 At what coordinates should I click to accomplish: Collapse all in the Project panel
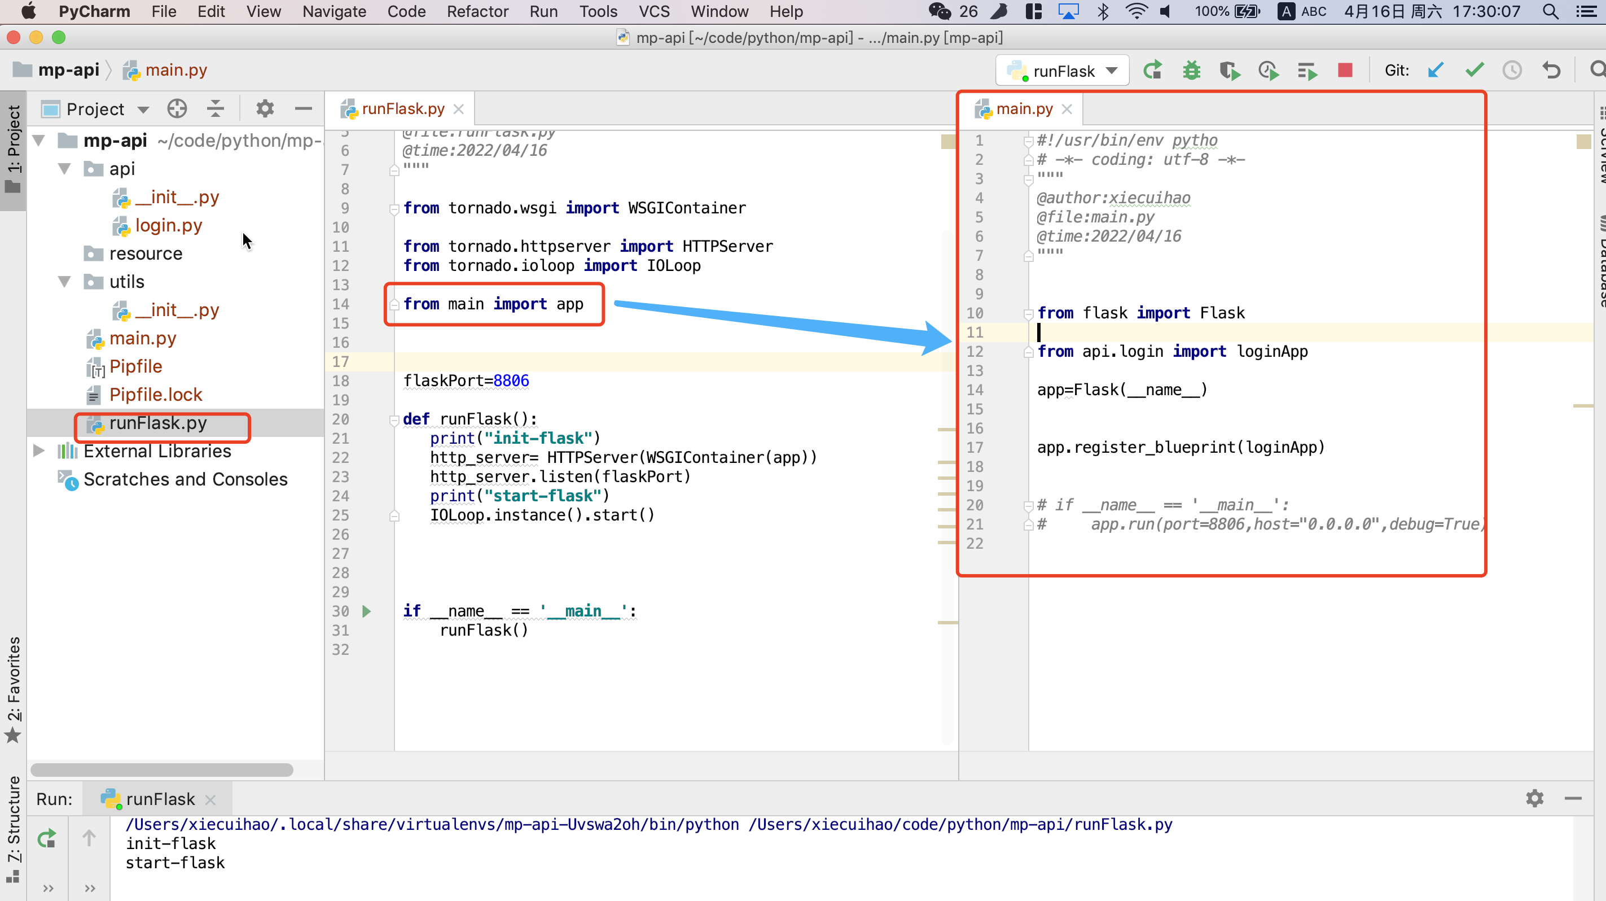(215, 108)
